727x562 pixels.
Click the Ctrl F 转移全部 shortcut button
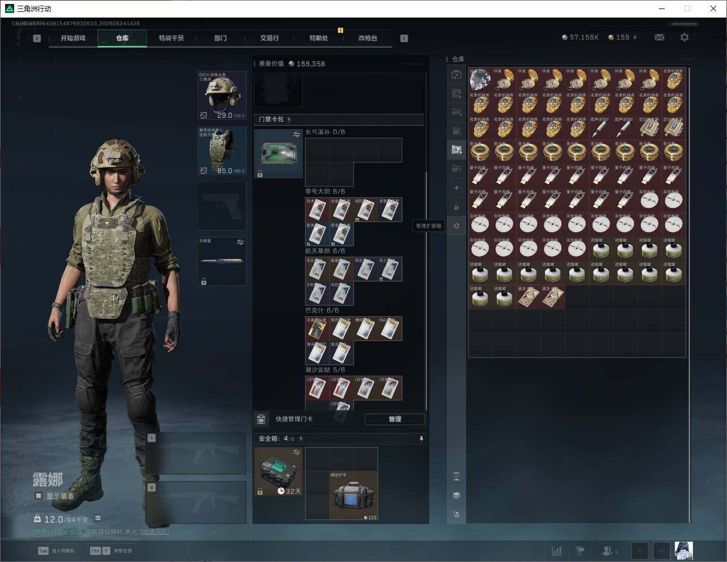point(111,551)
